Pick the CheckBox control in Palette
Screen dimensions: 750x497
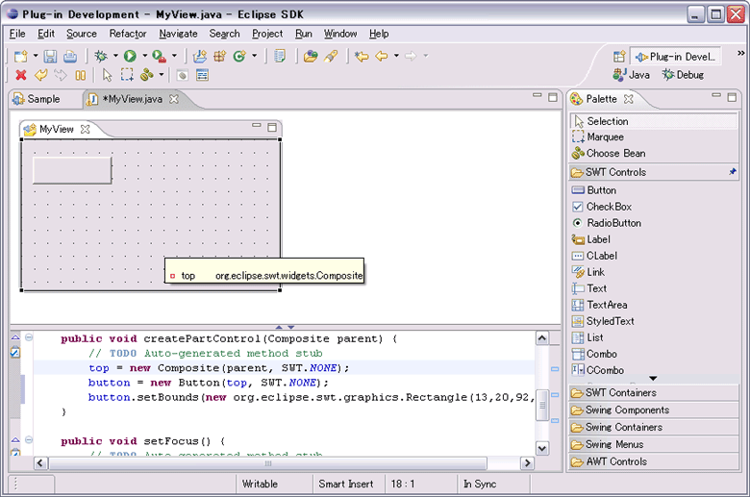[x=654, y=207]
